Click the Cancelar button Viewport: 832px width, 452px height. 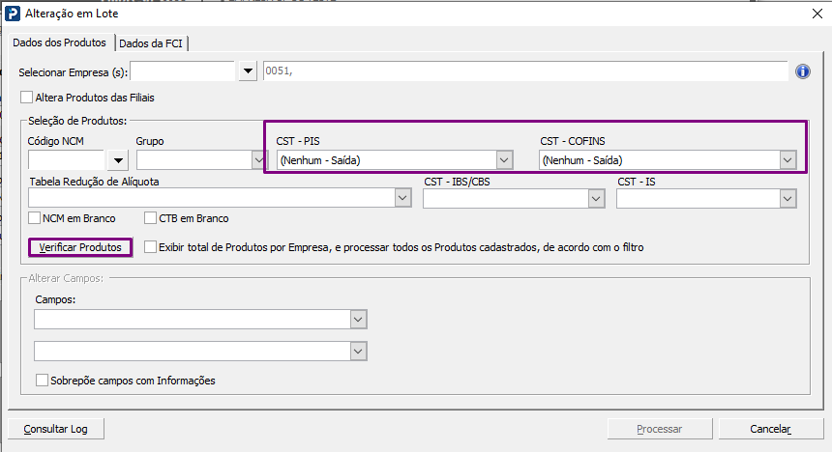click(771, 429)
